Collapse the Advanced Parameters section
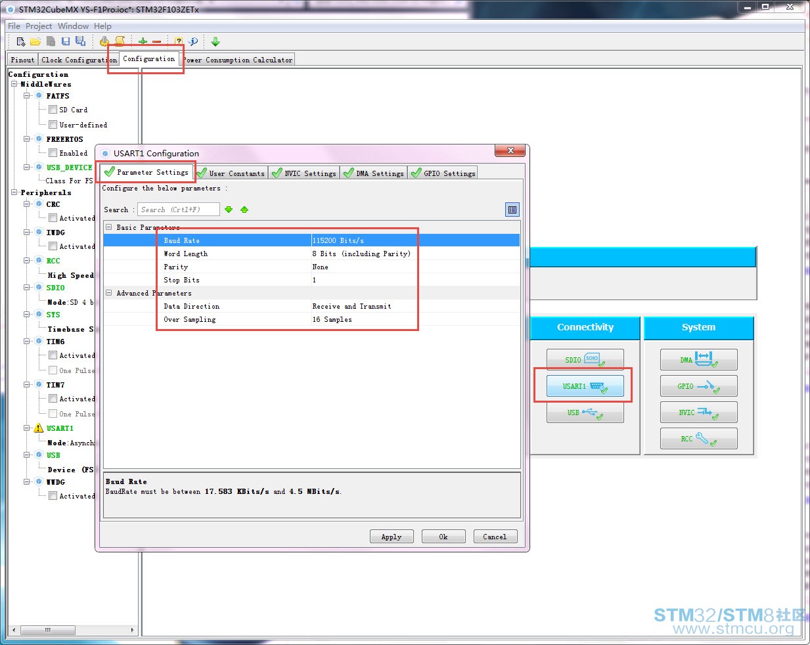Viewport: 810px width, 645px height. coord(109,292)
